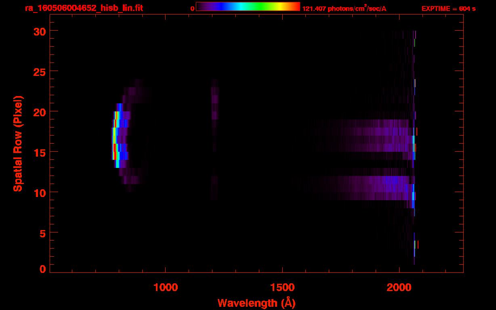Click the 121.407 photons/cm²/sec/A label
Image resolution: width=496 pixels, height=310 pixels.
[344, 8]
